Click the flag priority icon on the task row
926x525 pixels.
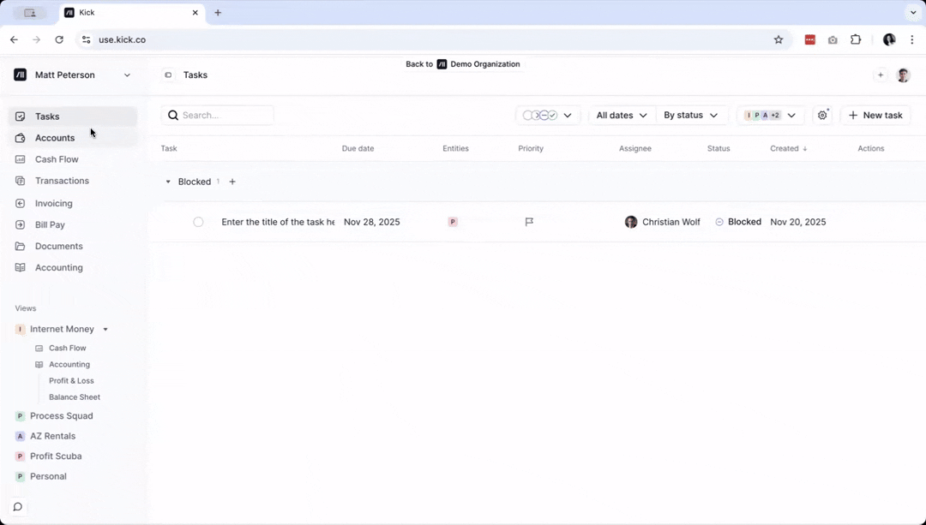pyautogui.click(x=529, y=221)
